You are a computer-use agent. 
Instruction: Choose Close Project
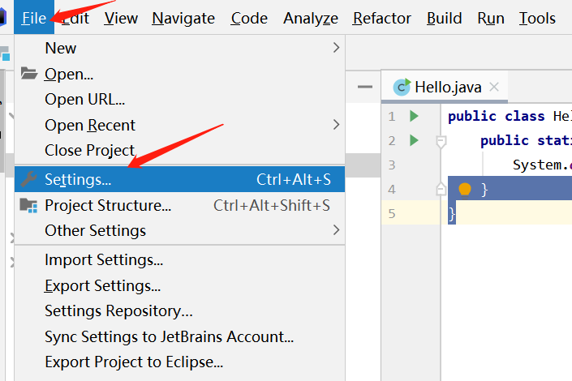click(x=179, y=150)
